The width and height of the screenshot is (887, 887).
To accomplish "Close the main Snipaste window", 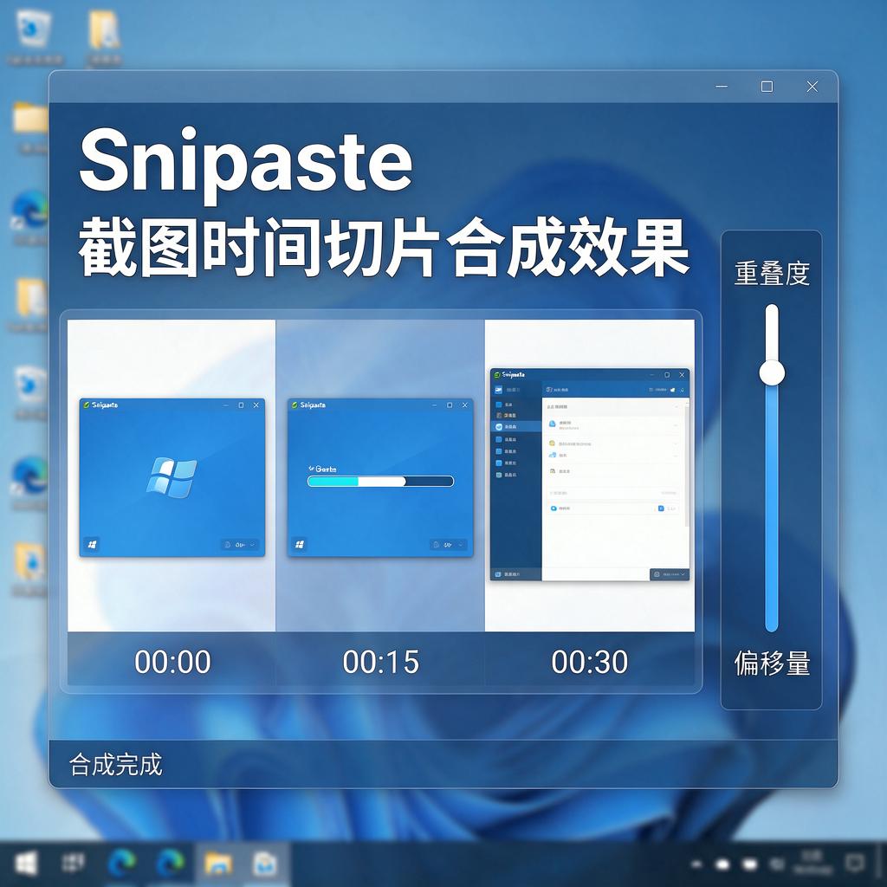I will click(812, 87).
